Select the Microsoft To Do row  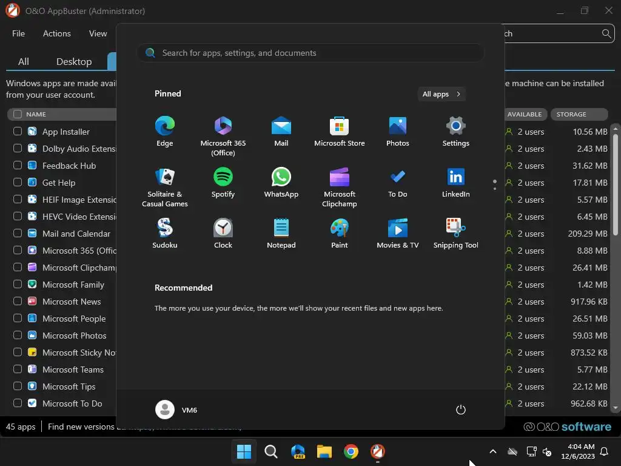72,404
